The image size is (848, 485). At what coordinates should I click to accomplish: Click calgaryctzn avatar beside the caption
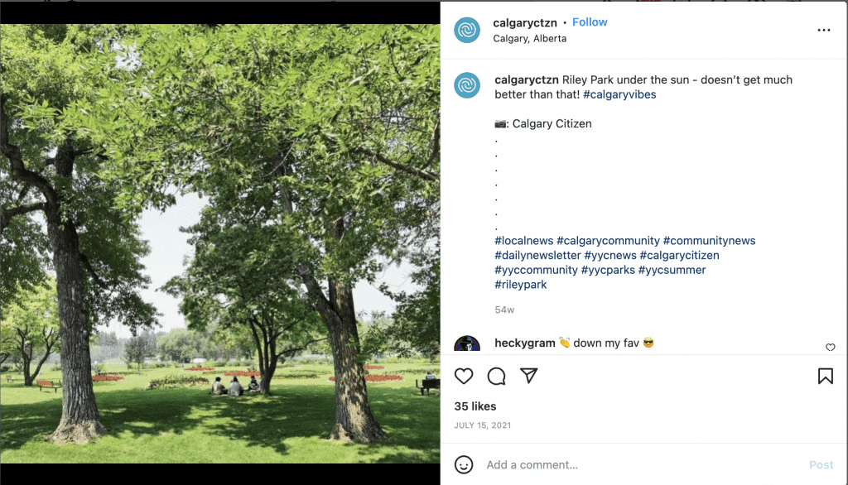tap(467, 85)
